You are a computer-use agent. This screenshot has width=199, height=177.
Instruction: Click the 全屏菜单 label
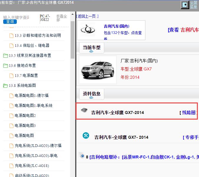[193, 5]
